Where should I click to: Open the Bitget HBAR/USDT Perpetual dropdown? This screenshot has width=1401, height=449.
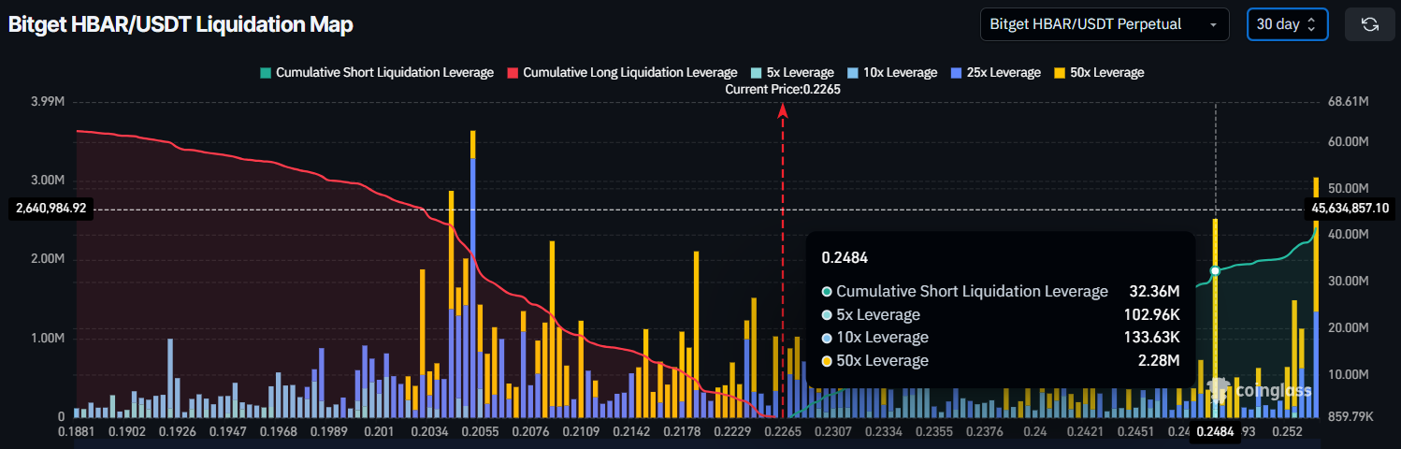(x=1104, y=24)
